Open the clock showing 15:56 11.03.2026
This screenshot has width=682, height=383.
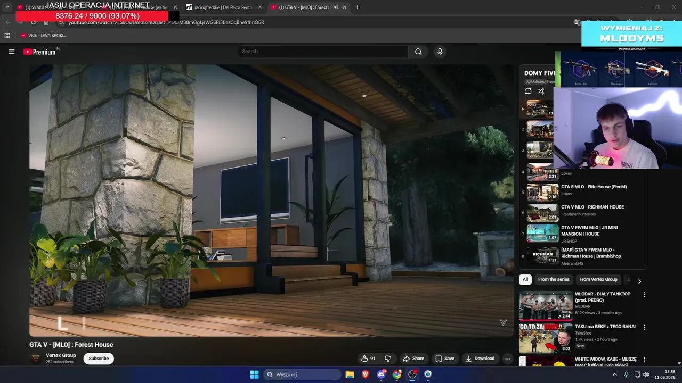[664, 374]
